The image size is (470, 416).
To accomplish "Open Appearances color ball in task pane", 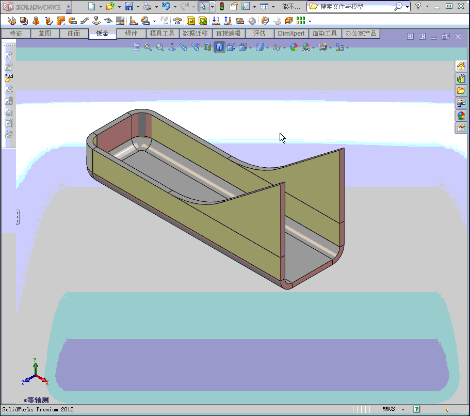I will tap(461, 116).
